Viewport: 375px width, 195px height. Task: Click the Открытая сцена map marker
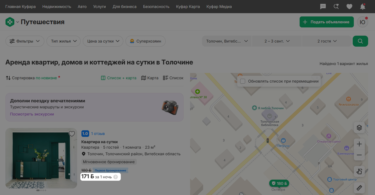point(329,136)
